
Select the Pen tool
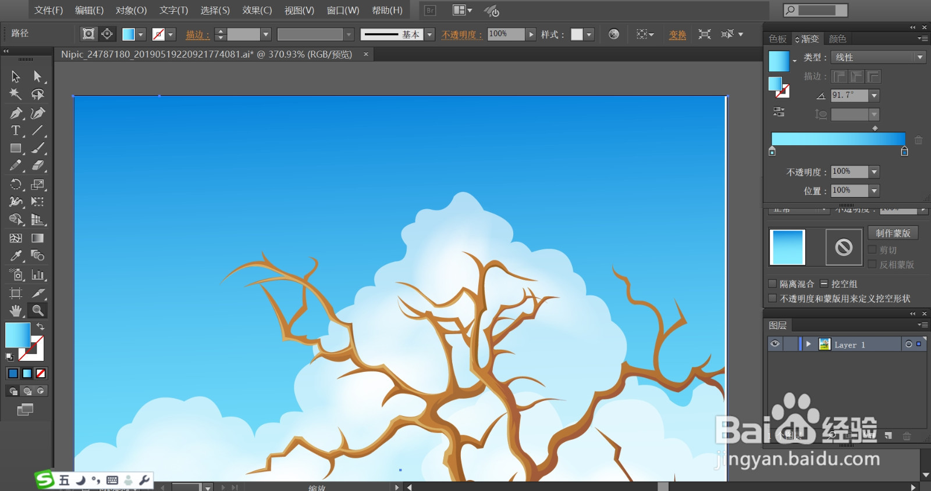tap(16, 113)
